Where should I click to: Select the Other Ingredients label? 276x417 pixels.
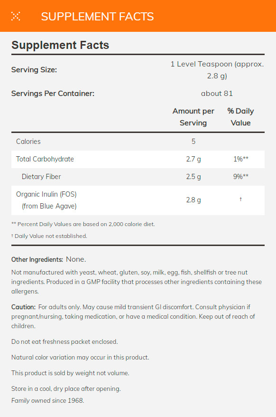coord(37,260)
